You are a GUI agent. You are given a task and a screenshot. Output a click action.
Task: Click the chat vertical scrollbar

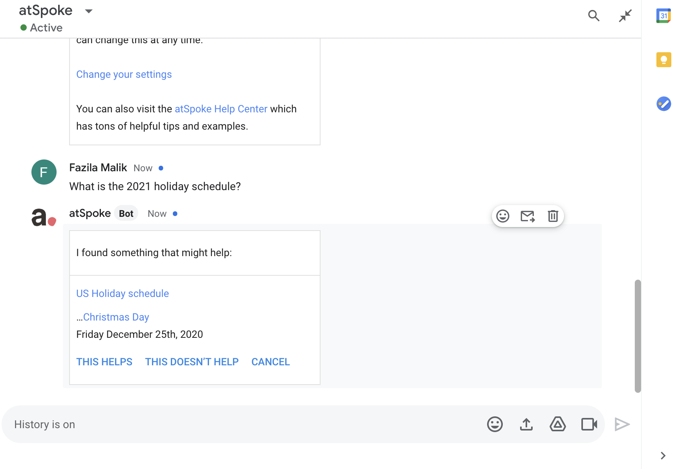(638, 336)
